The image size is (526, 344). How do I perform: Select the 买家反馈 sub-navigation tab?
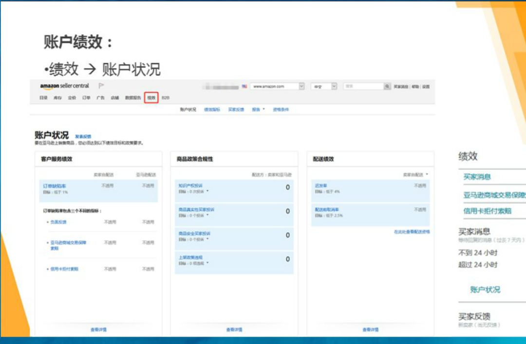(236, 109)
